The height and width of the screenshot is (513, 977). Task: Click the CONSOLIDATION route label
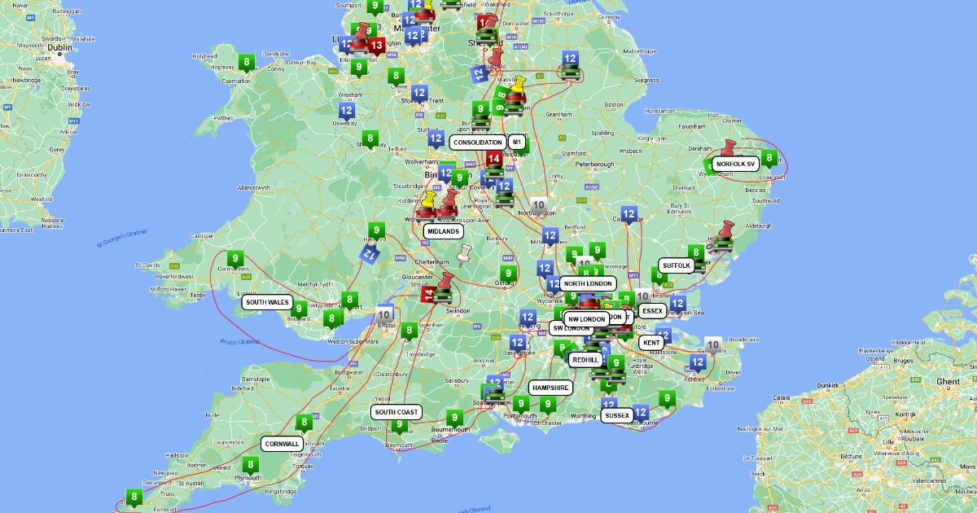click(x=478, y=142)
